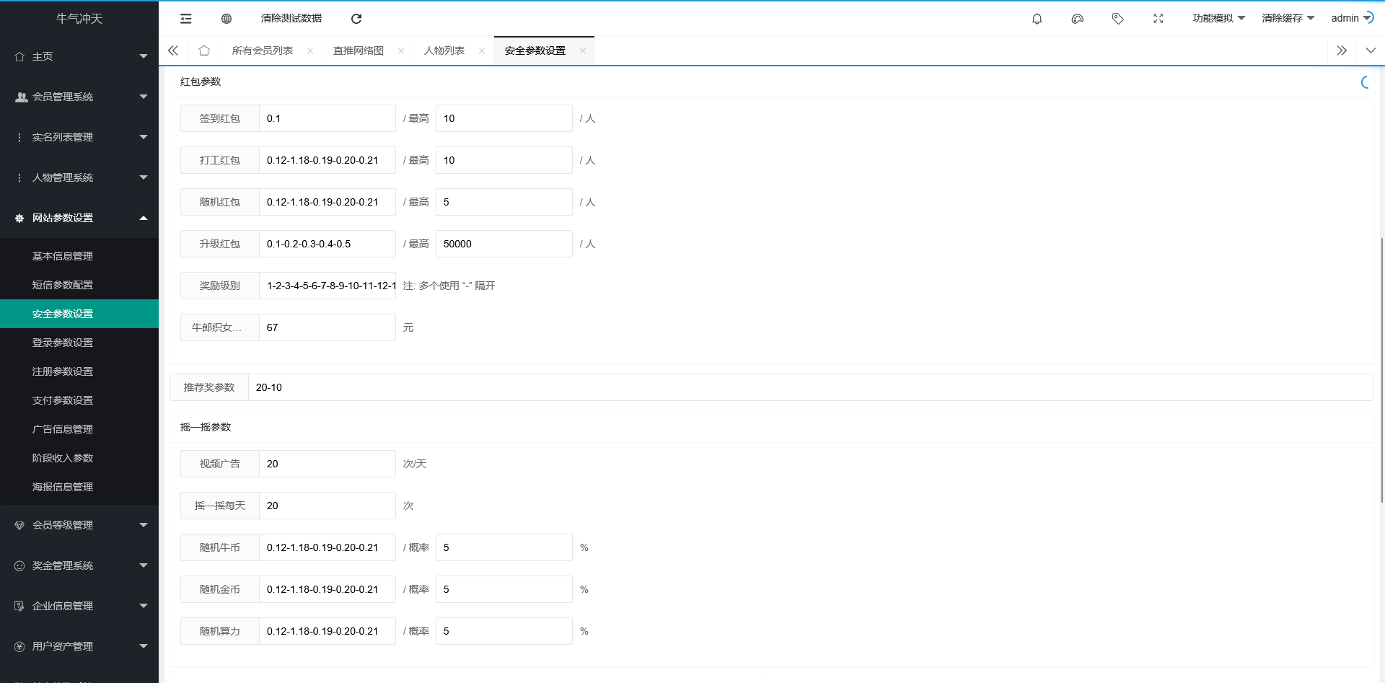The image size is (1385, 683).
Task: Edit 随机金币 概率 field
Action: pos(504,589)
